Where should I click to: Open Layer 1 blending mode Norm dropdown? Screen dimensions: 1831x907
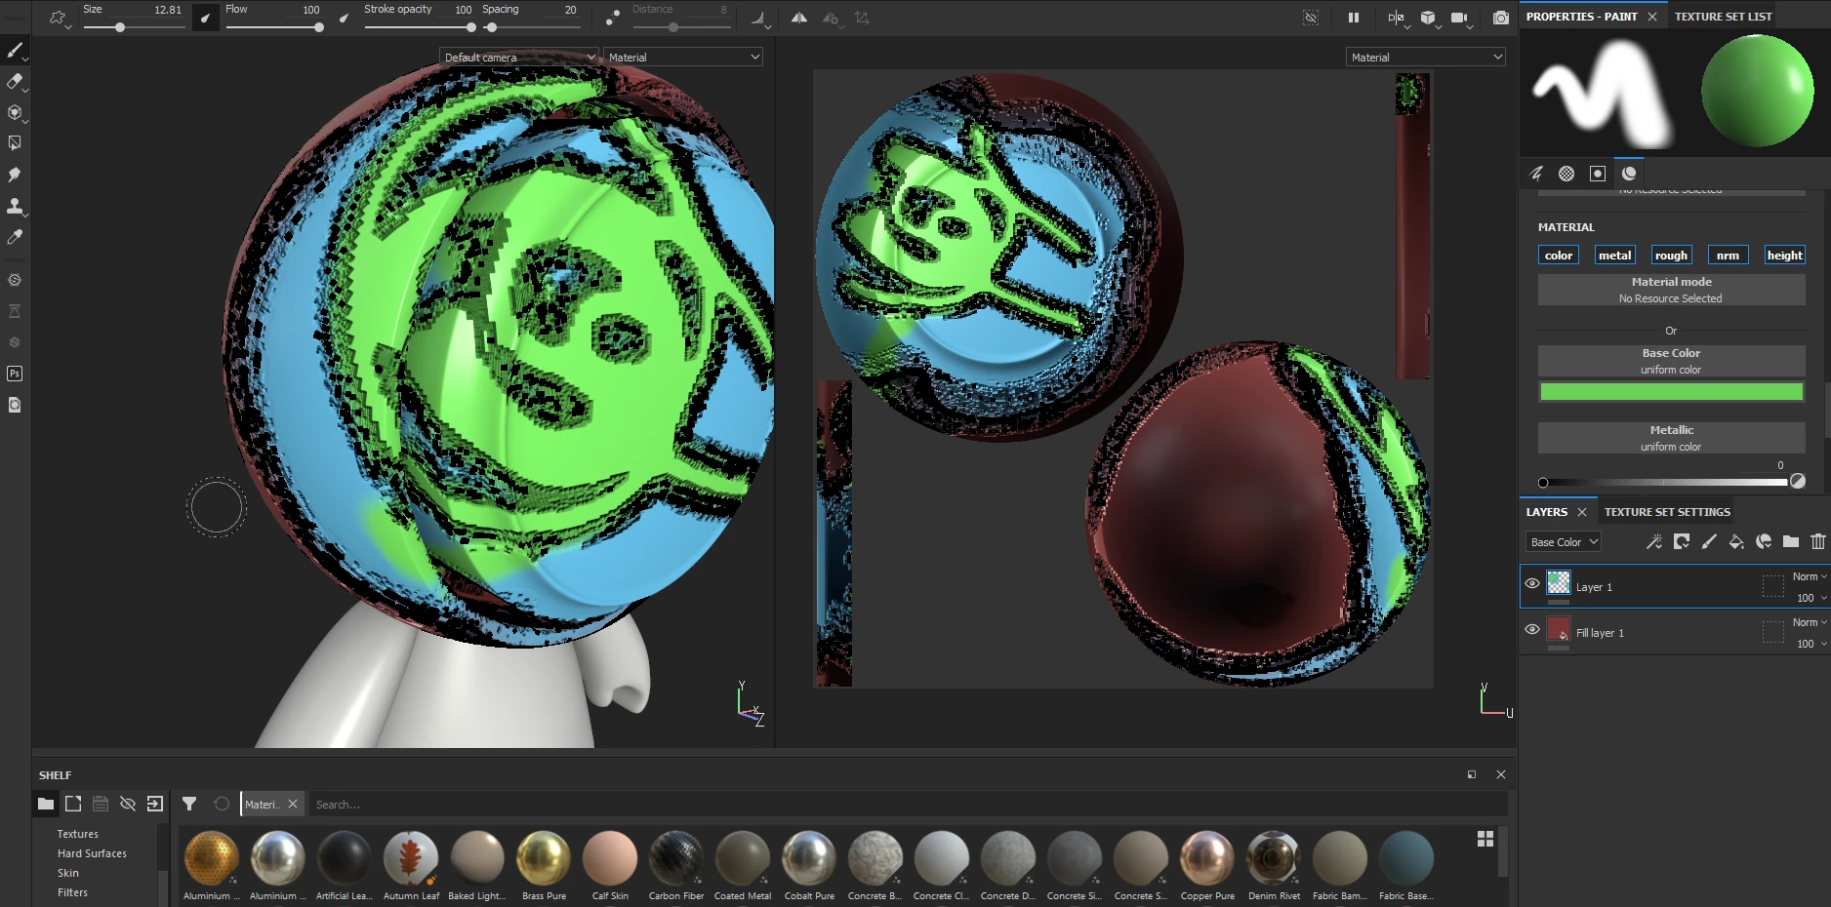(x=1809, y=576)
